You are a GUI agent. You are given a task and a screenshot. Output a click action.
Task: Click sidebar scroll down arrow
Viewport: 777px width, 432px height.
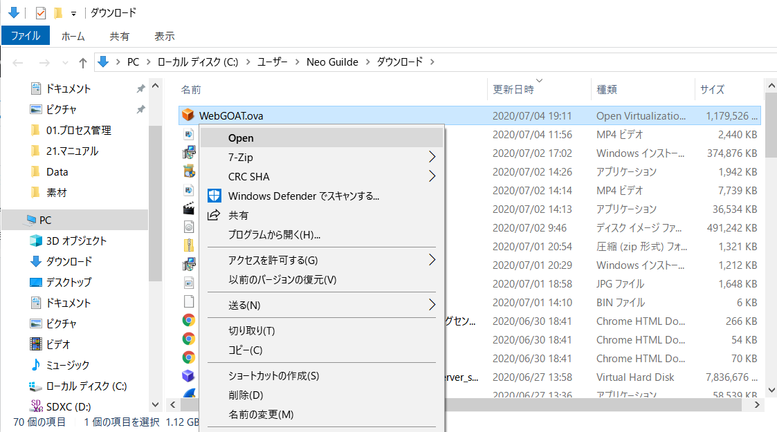(155, 405)
